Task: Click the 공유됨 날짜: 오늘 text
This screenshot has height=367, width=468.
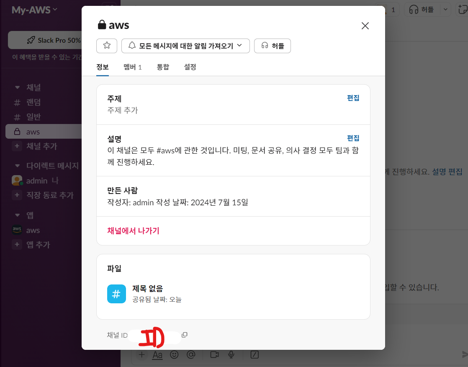Action: 157,300
